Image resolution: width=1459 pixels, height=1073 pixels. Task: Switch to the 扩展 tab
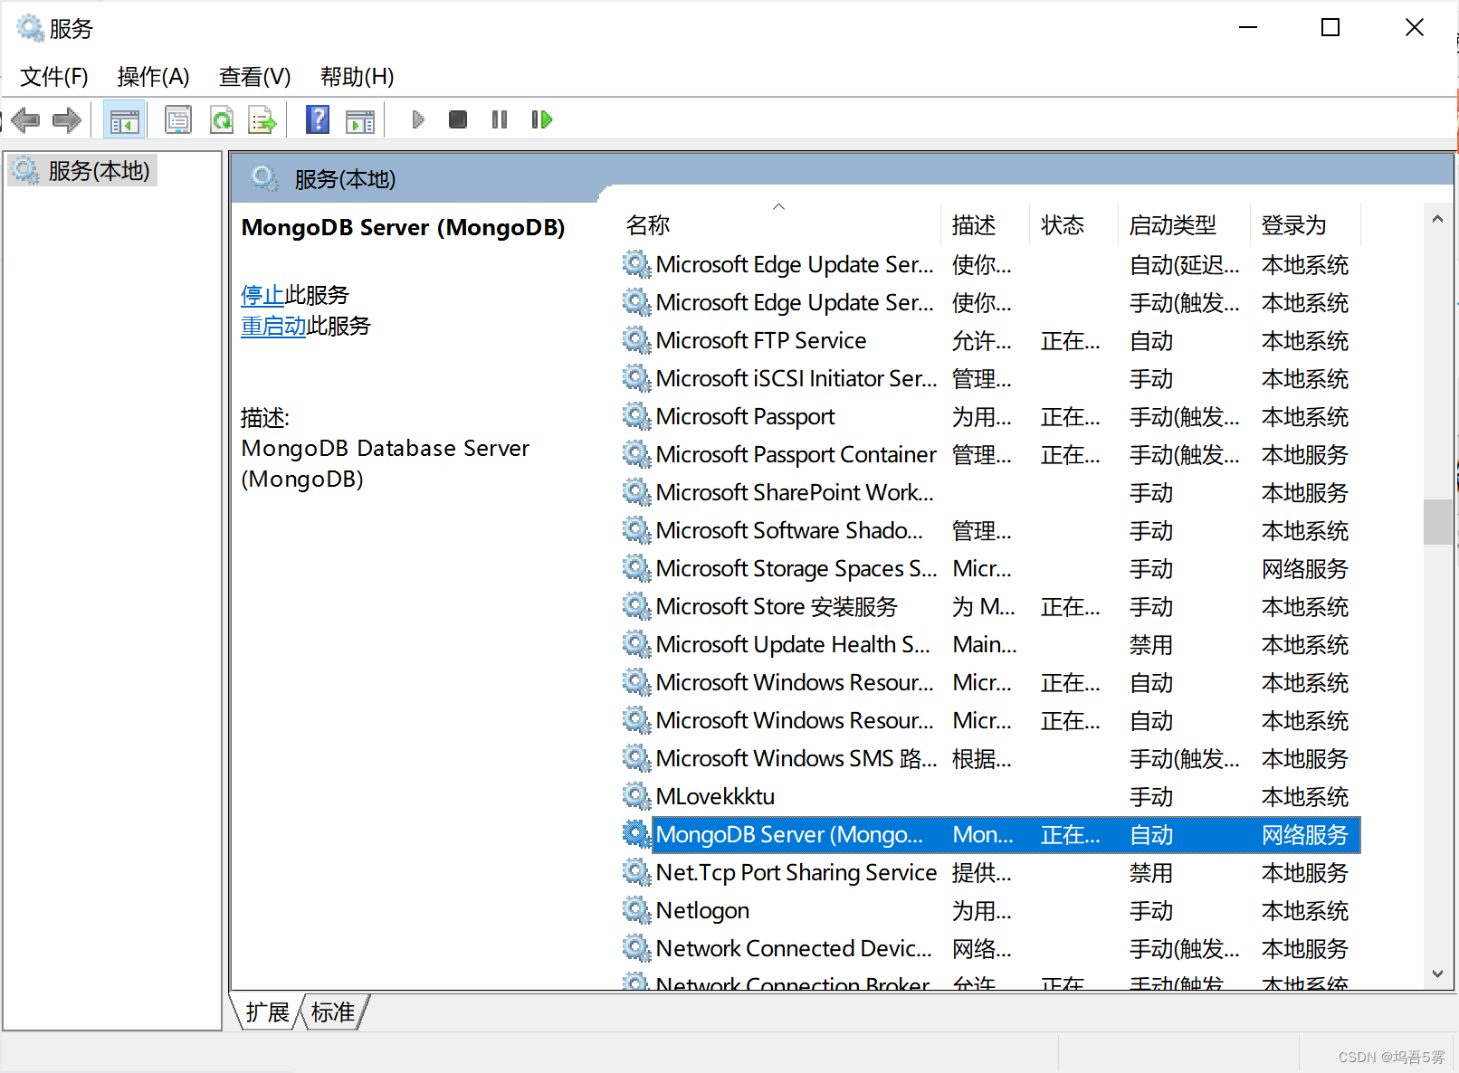click(267, 1012)
